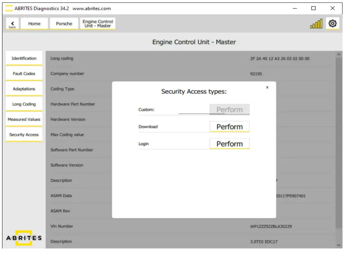Screen dimensions: 346x253
Task: Open the Identification tab
Action: point(24,59)
